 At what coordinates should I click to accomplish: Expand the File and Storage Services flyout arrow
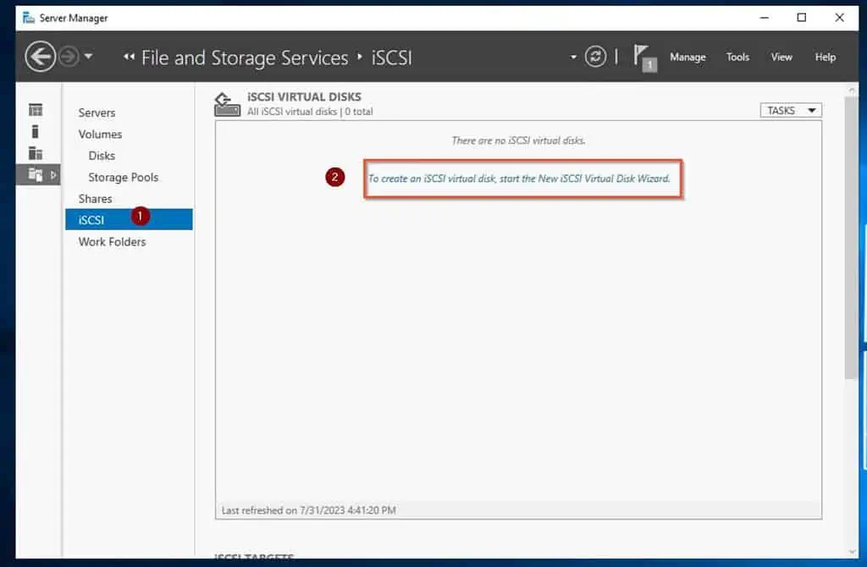(53, 175)
